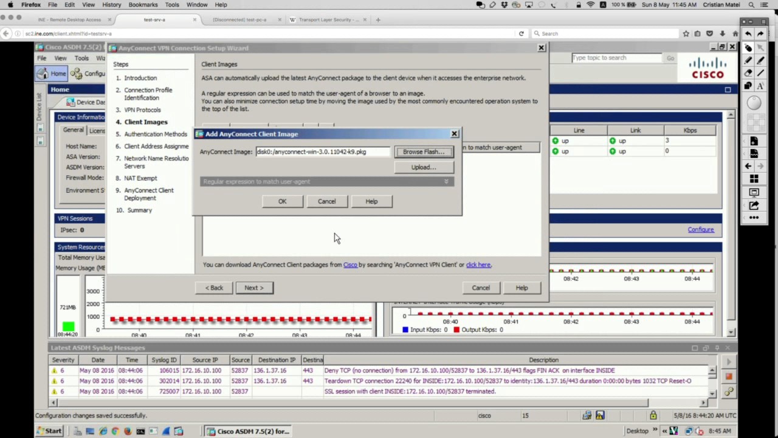Click ASDM 'Type topic to search' field
The image size is (778, 438).
pos(616,58)
